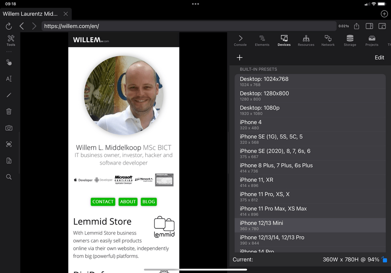Add a new custom device preset
Screen dimensions: 391x273
(240, 57)
